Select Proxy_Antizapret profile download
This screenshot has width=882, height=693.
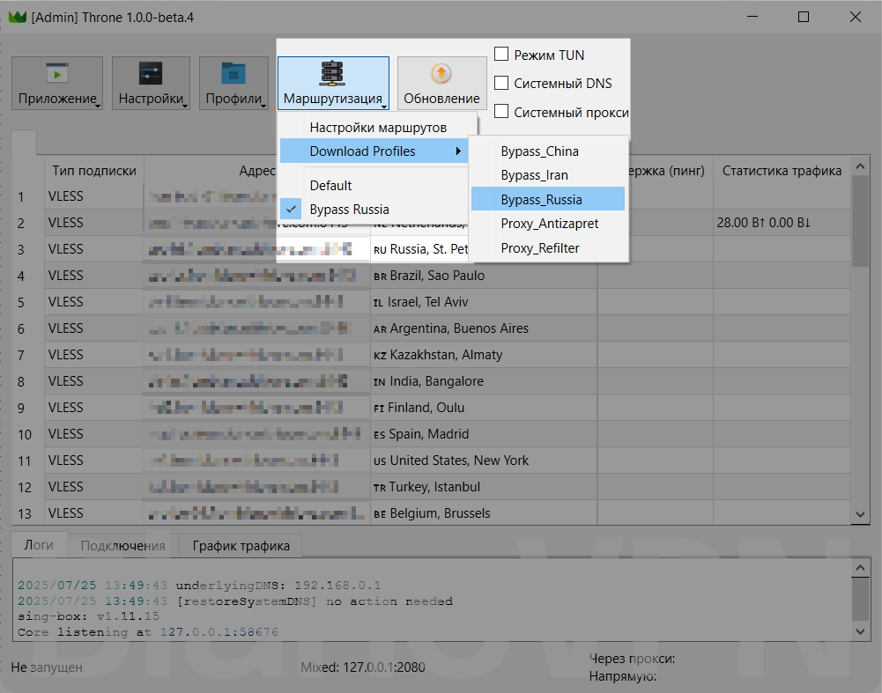549,224
